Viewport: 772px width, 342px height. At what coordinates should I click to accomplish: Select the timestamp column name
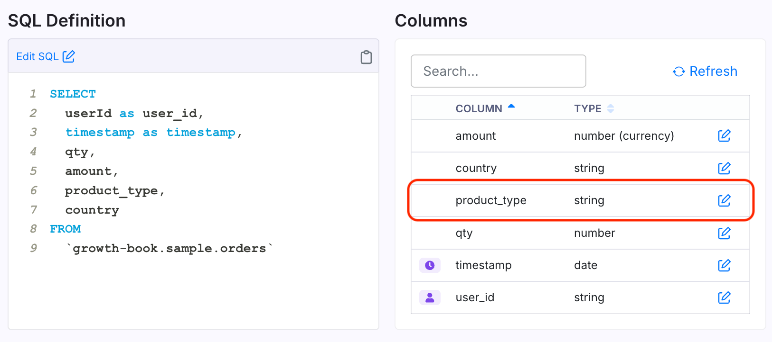click(x=483, y=265)
